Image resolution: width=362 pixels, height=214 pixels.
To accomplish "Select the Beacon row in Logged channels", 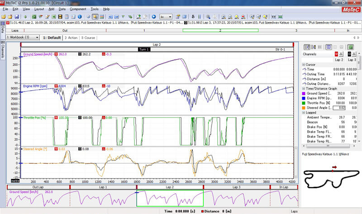I will tap(329, 122).
